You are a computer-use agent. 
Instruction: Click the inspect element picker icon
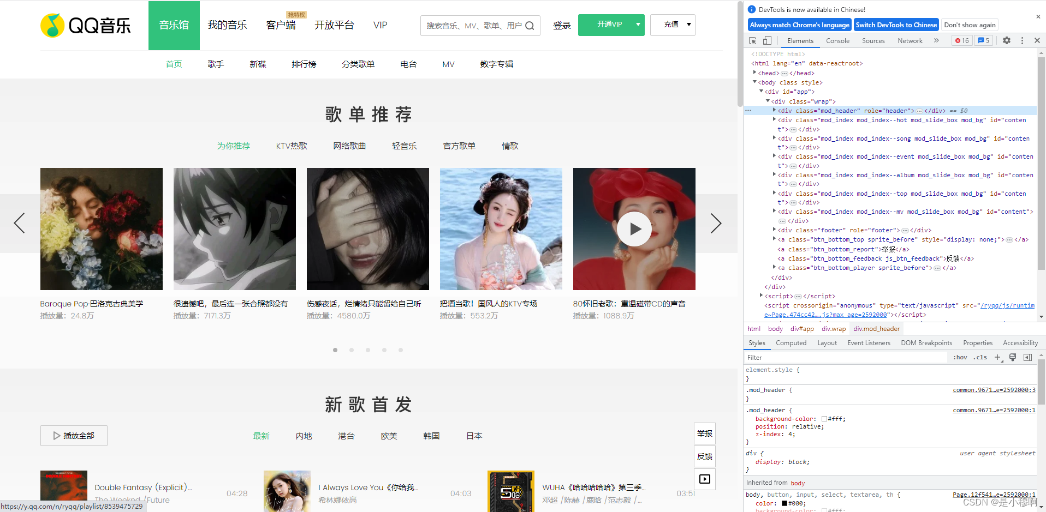coord(752,40)
